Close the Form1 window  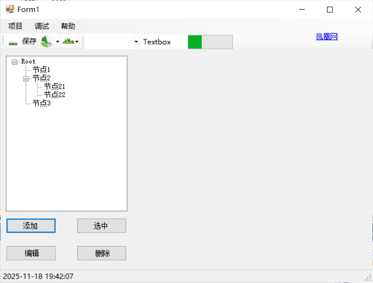pos(358,10)
